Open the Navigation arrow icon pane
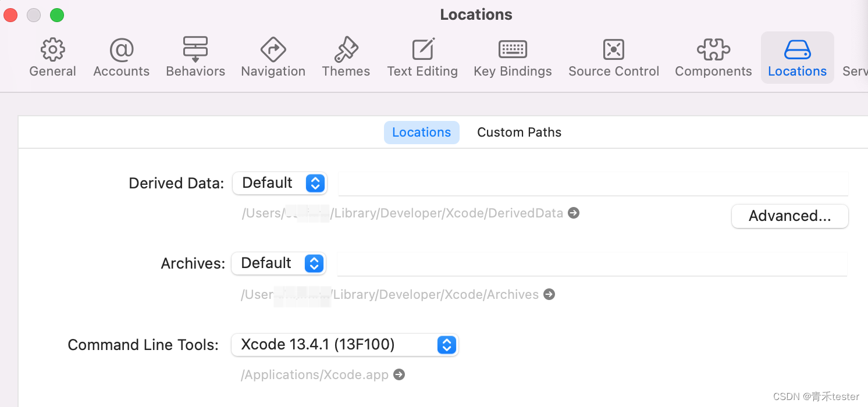The image size is (868, 407). pos(273,49)
